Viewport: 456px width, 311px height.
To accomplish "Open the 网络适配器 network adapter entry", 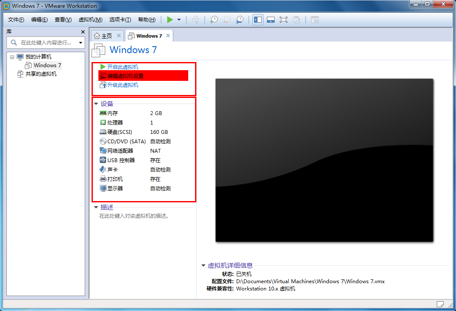I will [x=116, y=151].
